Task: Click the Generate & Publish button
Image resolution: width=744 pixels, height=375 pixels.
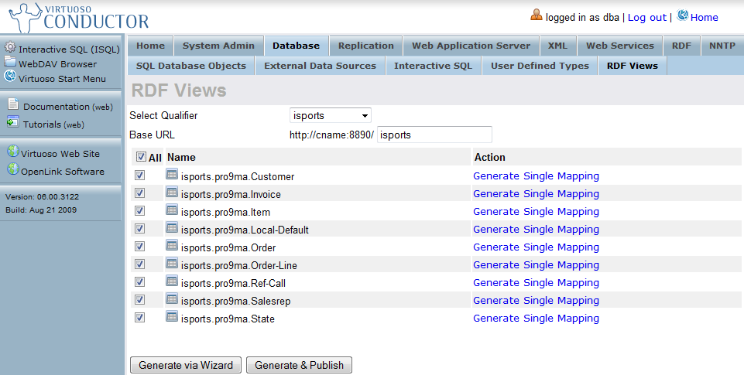Action: point(300,365)
